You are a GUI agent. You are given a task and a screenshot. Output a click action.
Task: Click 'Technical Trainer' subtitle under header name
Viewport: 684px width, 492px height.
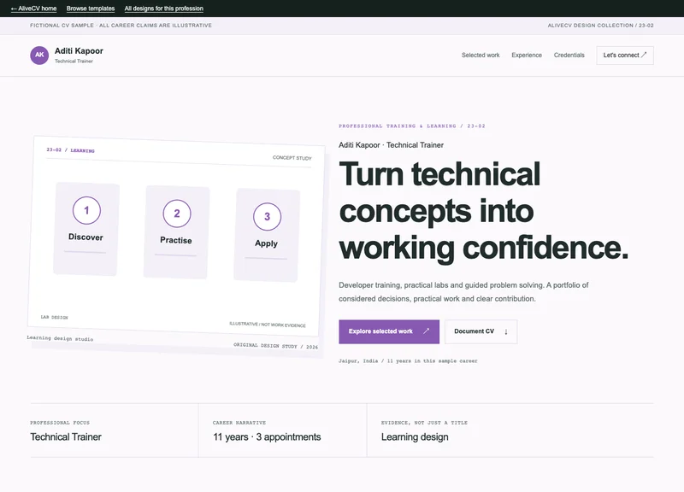[x=74, y=61]
